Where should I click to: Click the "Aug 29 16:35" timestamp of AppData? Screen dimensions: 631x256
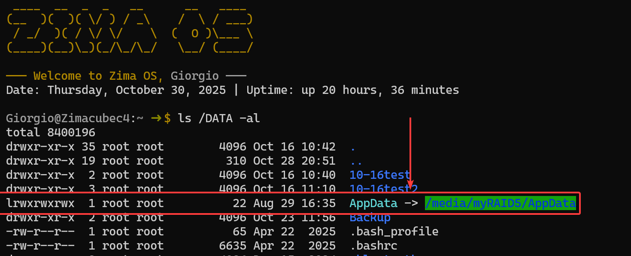294,203
